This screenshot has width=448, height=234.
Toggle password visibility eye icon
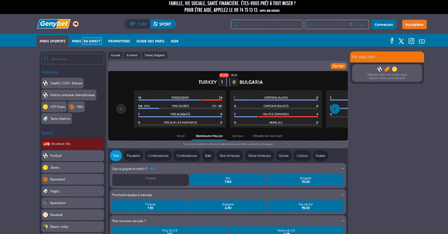tap(351, 24)
